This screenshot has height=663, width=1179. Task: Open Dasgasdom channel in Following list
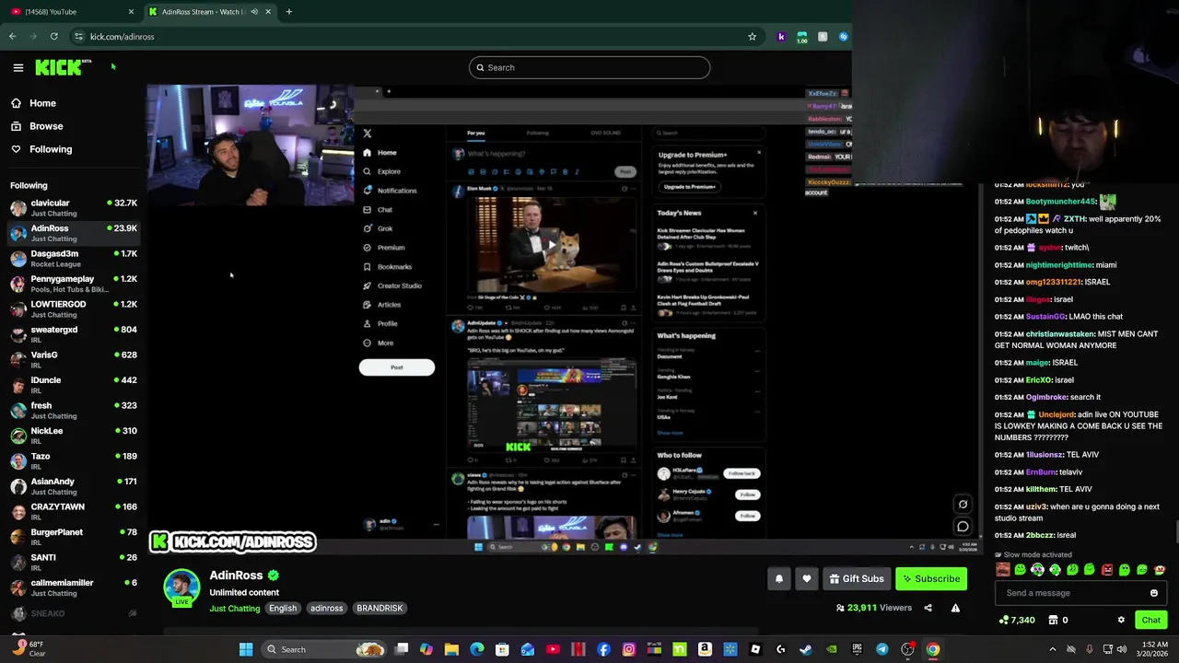pos(74,259)
